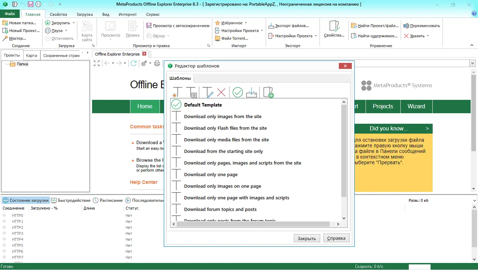Click Переименовать ribbon button
Viewport: 478px width, 270px height.
pyautogui.click(x=422, y=26)
